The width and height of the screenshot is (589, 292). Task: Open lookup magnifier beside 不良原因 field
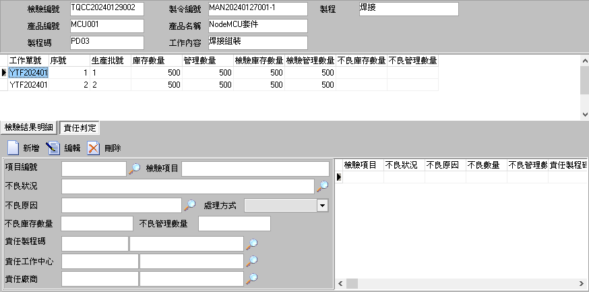(x=189, y=205)
